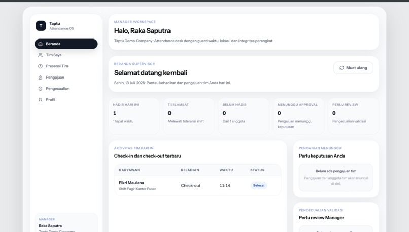Viewport: 409px width, 232px height.
Task: Click the Pengecualian shield icon
Action: tap(40, 89)
